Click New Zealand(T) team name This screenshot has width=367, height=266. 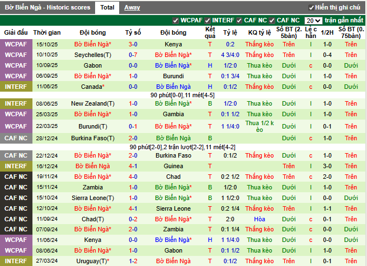(x=93, y=103)
